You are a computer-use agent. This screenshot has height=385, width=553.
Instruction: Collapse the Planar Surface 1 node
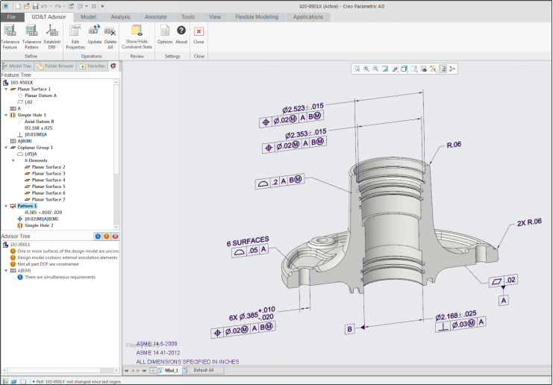tap(6, 90)
